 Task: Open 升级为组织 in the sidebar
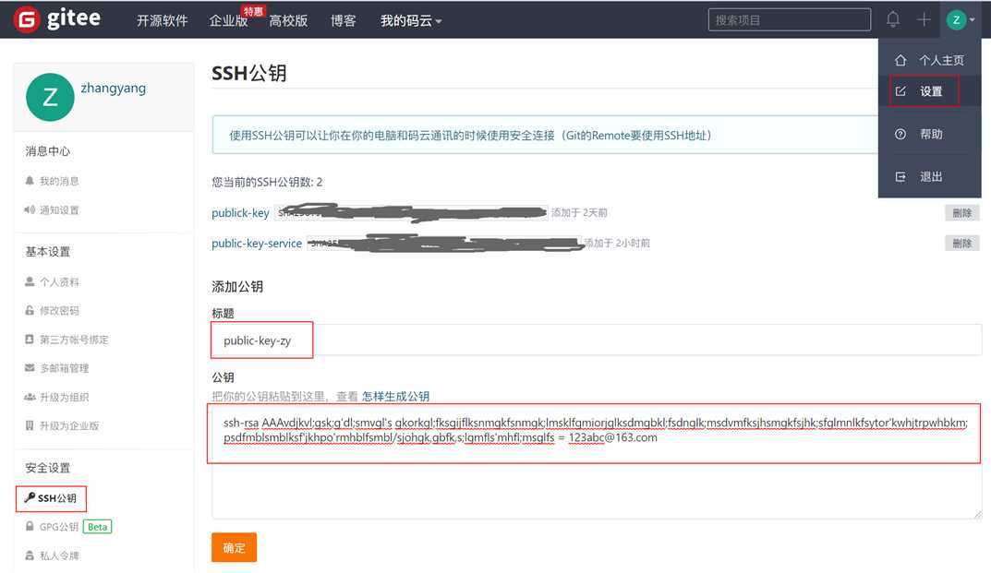point(65,397)
